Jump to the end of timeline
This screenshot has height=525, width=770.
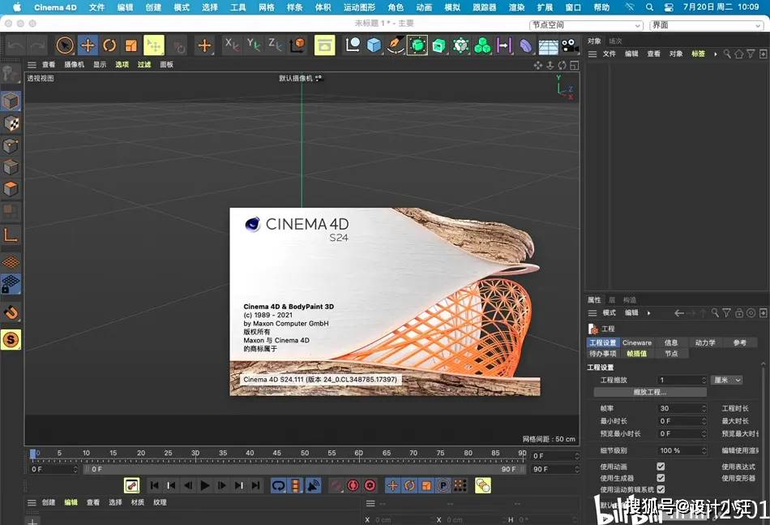[256, 486]
